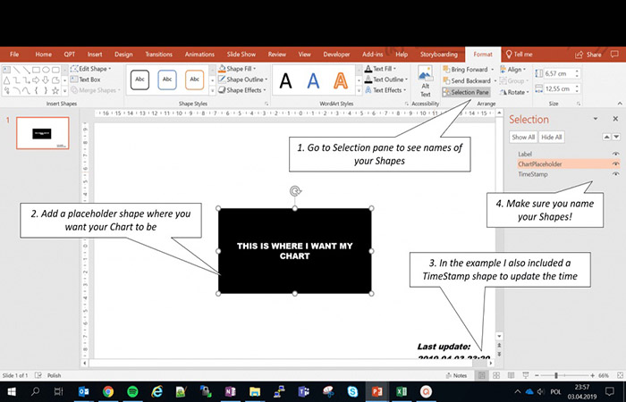Click the Share button
This screenshot has height=402, width=626.
pyautogui.click(x=588, y=54)
